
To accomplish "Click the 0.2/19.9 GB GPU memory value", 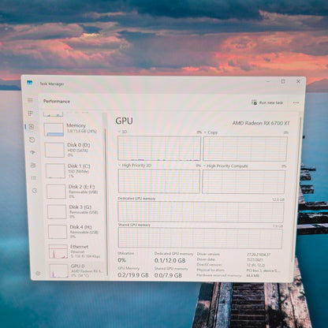I will pos(133,275).
